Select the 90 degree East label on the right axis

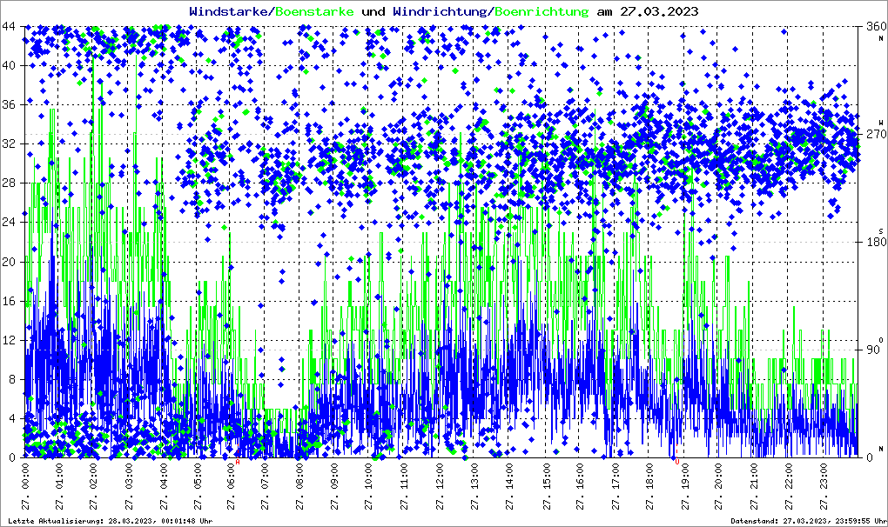873,350
